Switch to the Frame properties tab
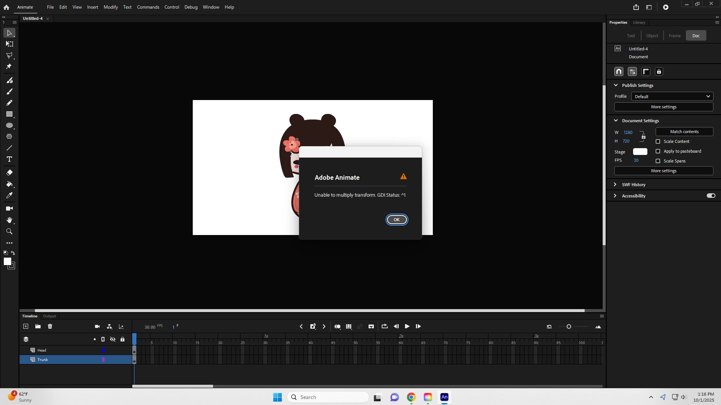Viewport: 721px width, 405px height. (674, 36)
